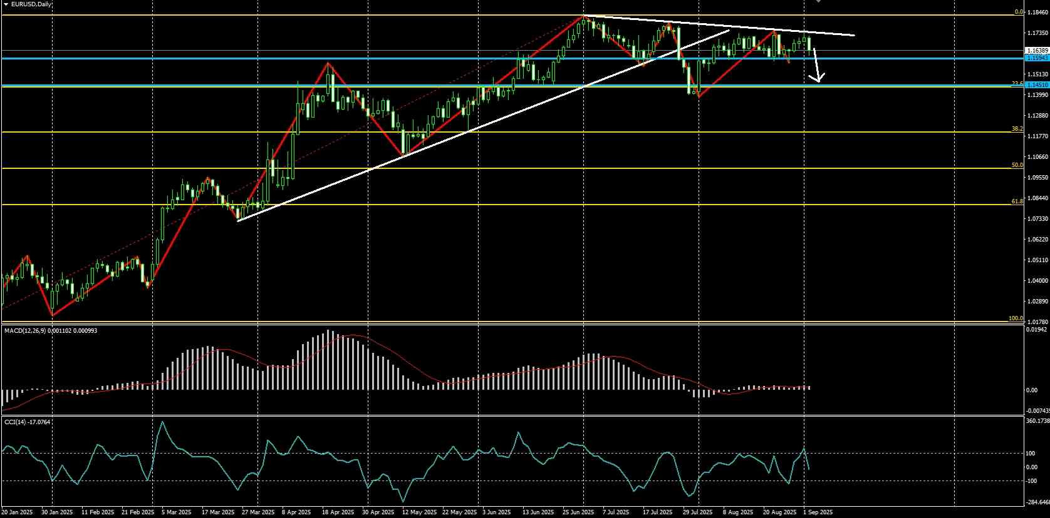Click the CCI scale value -100
1050x518 pixels.
coord(1031,481)
